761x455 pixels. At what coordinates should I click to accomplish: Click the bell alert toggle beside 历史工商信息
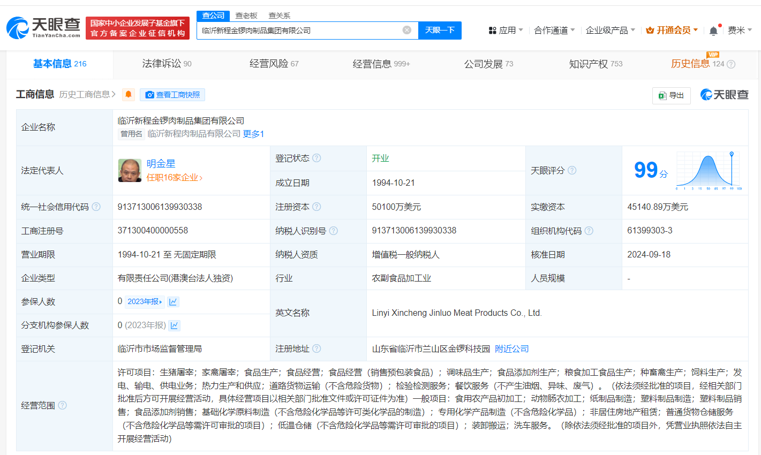[127, 95]
